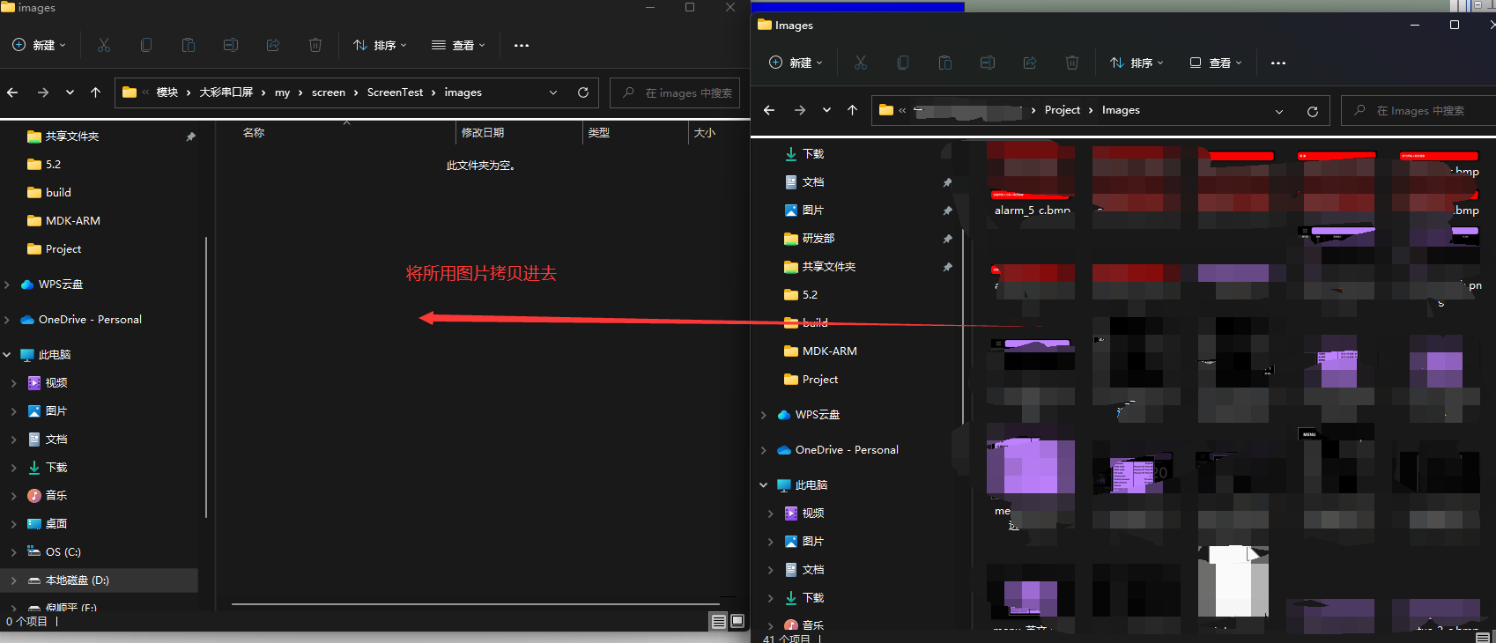The width and height of the screenshot is (1496, 643).
Task: Go forward in the right Images window
Action: coord(799,110)
